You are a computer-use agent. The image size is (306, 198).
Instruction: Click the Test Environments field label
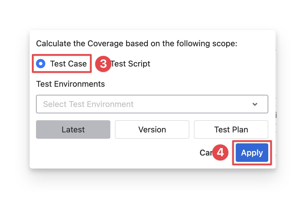(71, 84)
